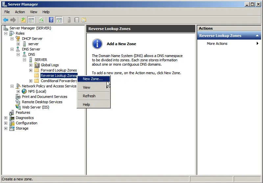Toggle Show/Hide Action Pane toolbar icon
Image resolution: width=263 pixels, height=183 pixels.
pos(59,20)
